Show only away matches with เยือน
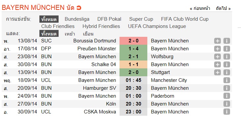This screenshot has width=241, height=120. pyautogui.click(x=88, y=34)
